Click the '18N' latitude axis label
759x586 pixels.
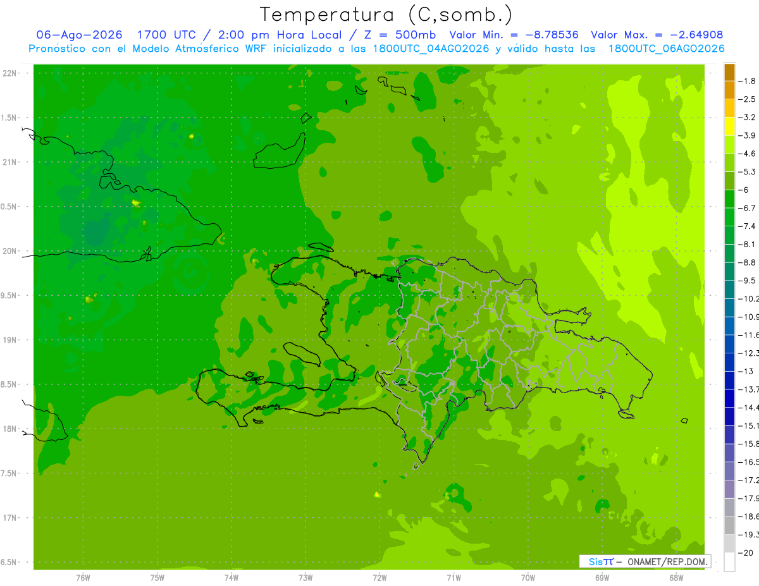[9, 429]
